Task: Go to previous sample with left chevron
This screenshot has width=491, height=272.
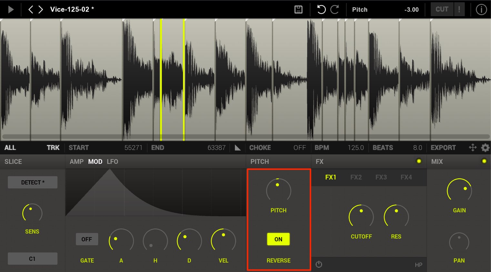Action: pos(31,9)
